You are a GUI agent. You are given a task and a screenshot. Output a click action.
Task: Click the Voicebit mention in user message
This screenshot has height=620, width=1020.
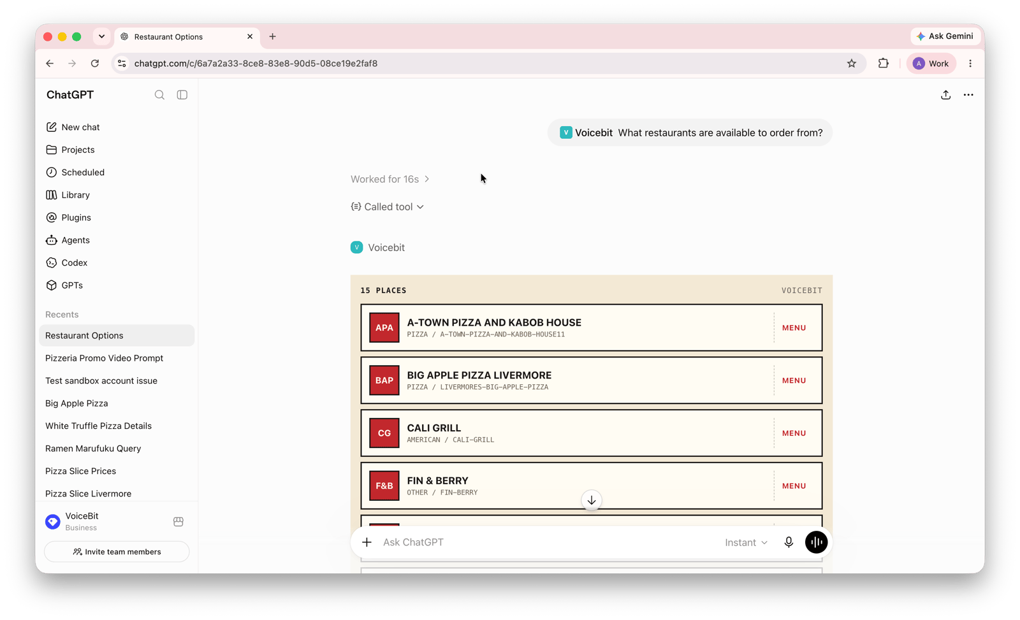click(x=586, y=133)
